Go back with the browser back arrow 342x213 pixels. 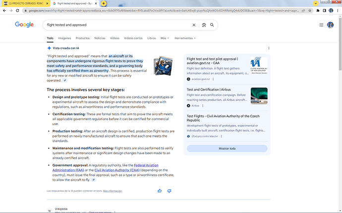coord(4,10)
